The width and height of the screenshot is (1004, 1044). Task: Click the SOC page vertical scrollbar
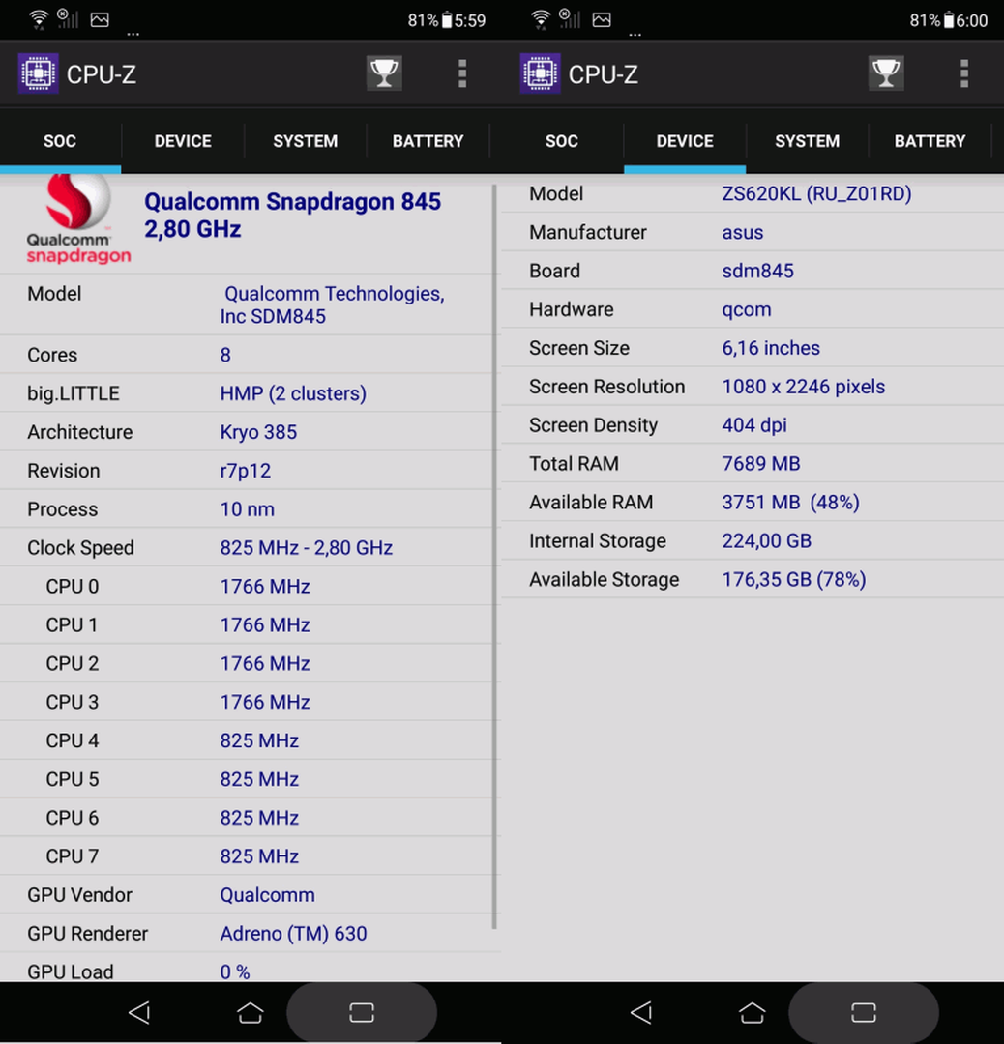[493, 556]
